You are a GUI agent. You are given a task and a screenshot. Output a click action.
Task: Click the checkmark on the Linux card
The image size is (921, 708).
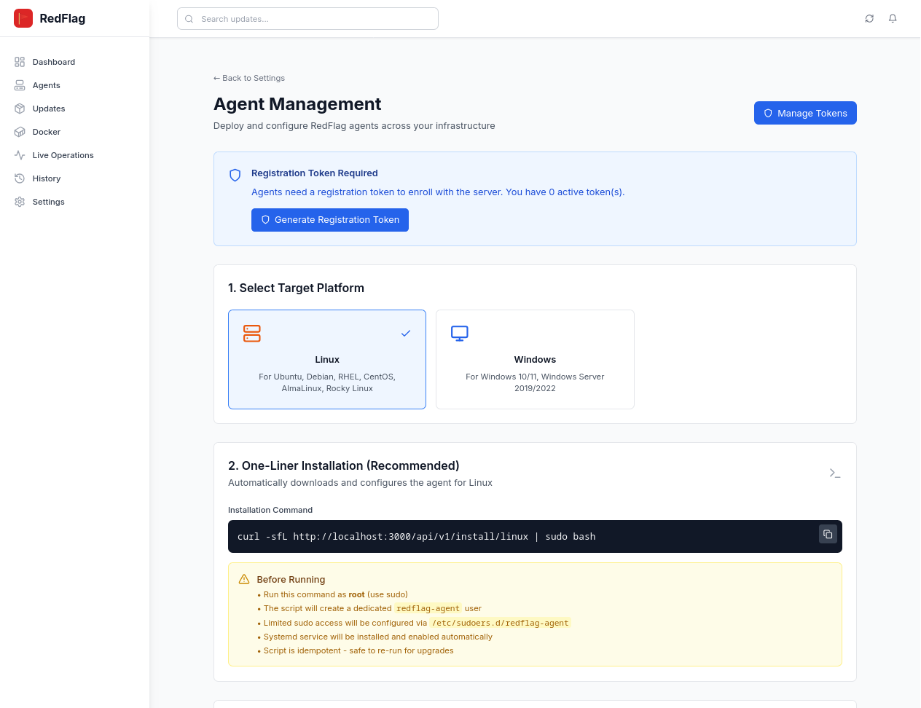(406, 334)
